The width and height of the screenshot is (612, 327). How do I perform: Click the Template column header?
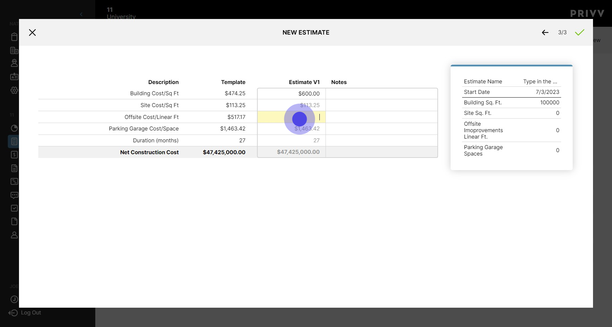click(233, 82)
